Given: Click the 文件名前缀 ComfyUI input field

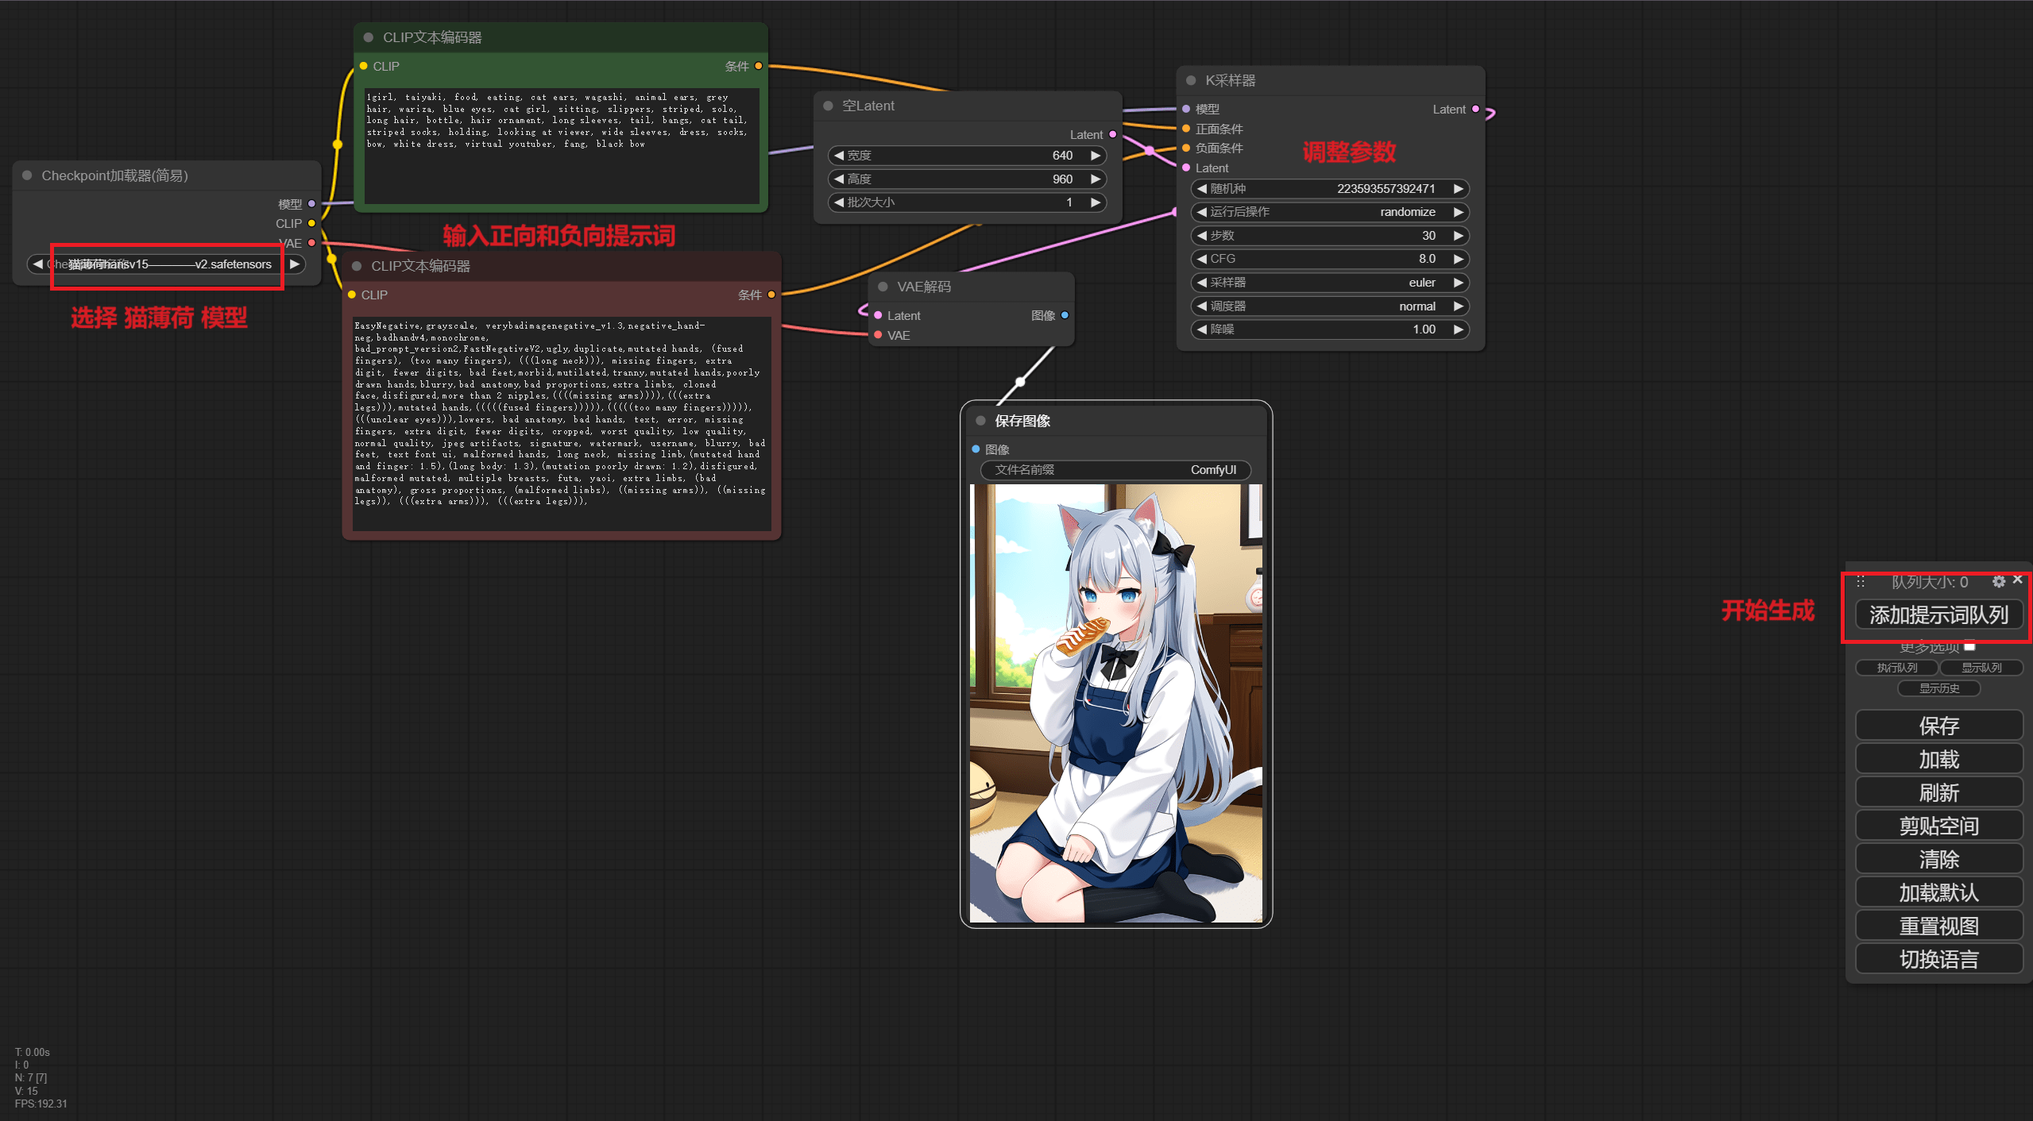Looking at the screenshot, I should tap(1115, 470).
